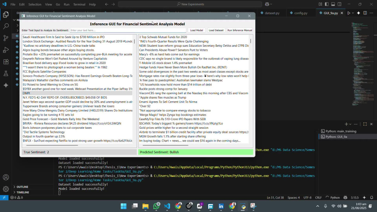This screenshot has width=377, height=212.
Task: Open LinkedIn from the taskbar
Action: [x=221, y=206]
